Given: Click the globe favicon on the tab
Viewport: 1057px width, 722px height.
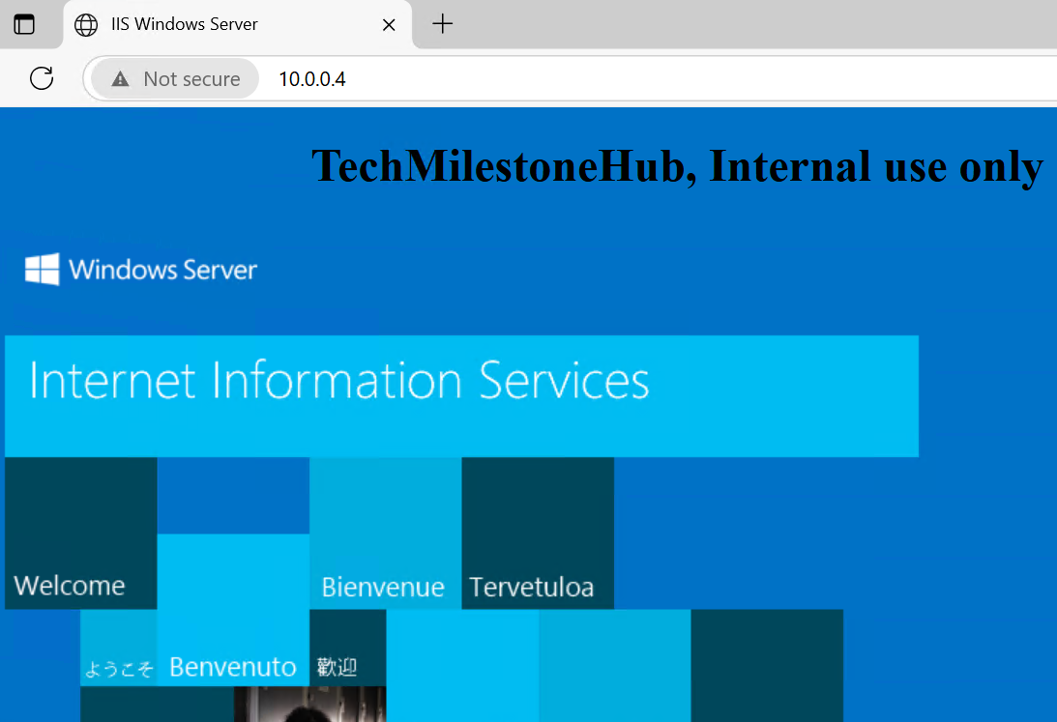Looking at the screenshot, I should (86, 25).
